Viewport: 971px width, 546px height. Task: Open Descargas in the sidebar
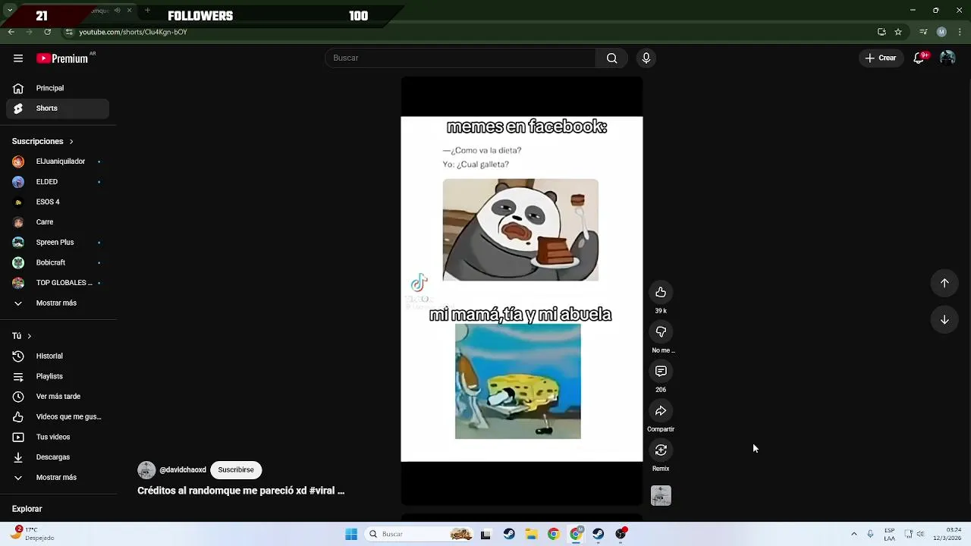[58, 457]
